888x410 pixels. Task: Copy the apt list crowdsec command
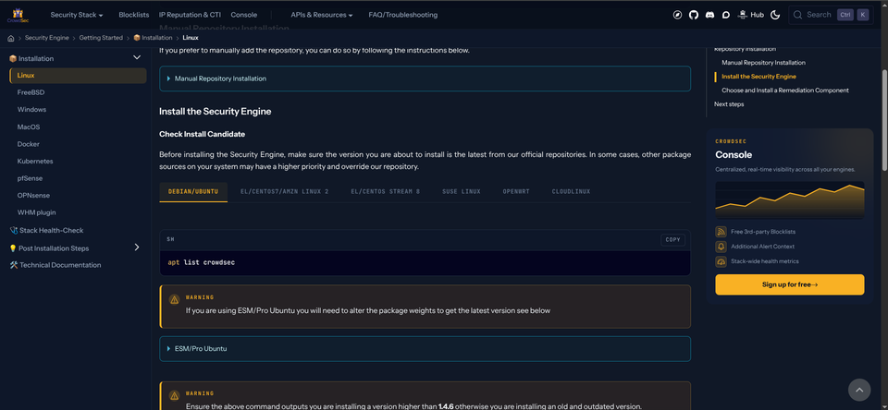pos(672,240)
